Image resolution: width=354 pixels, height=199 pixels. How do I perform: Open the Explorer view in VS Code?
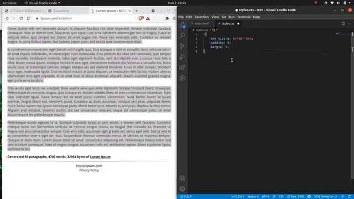183,25
